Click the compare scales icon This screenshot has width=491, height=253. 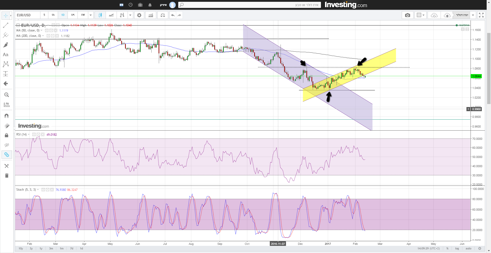click(163, 15)
